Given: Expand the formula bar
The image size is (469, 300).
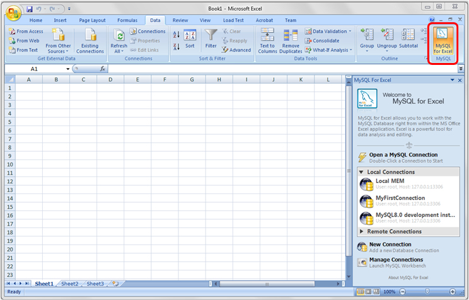Looking at the screenshot, I should click(461, 69).
